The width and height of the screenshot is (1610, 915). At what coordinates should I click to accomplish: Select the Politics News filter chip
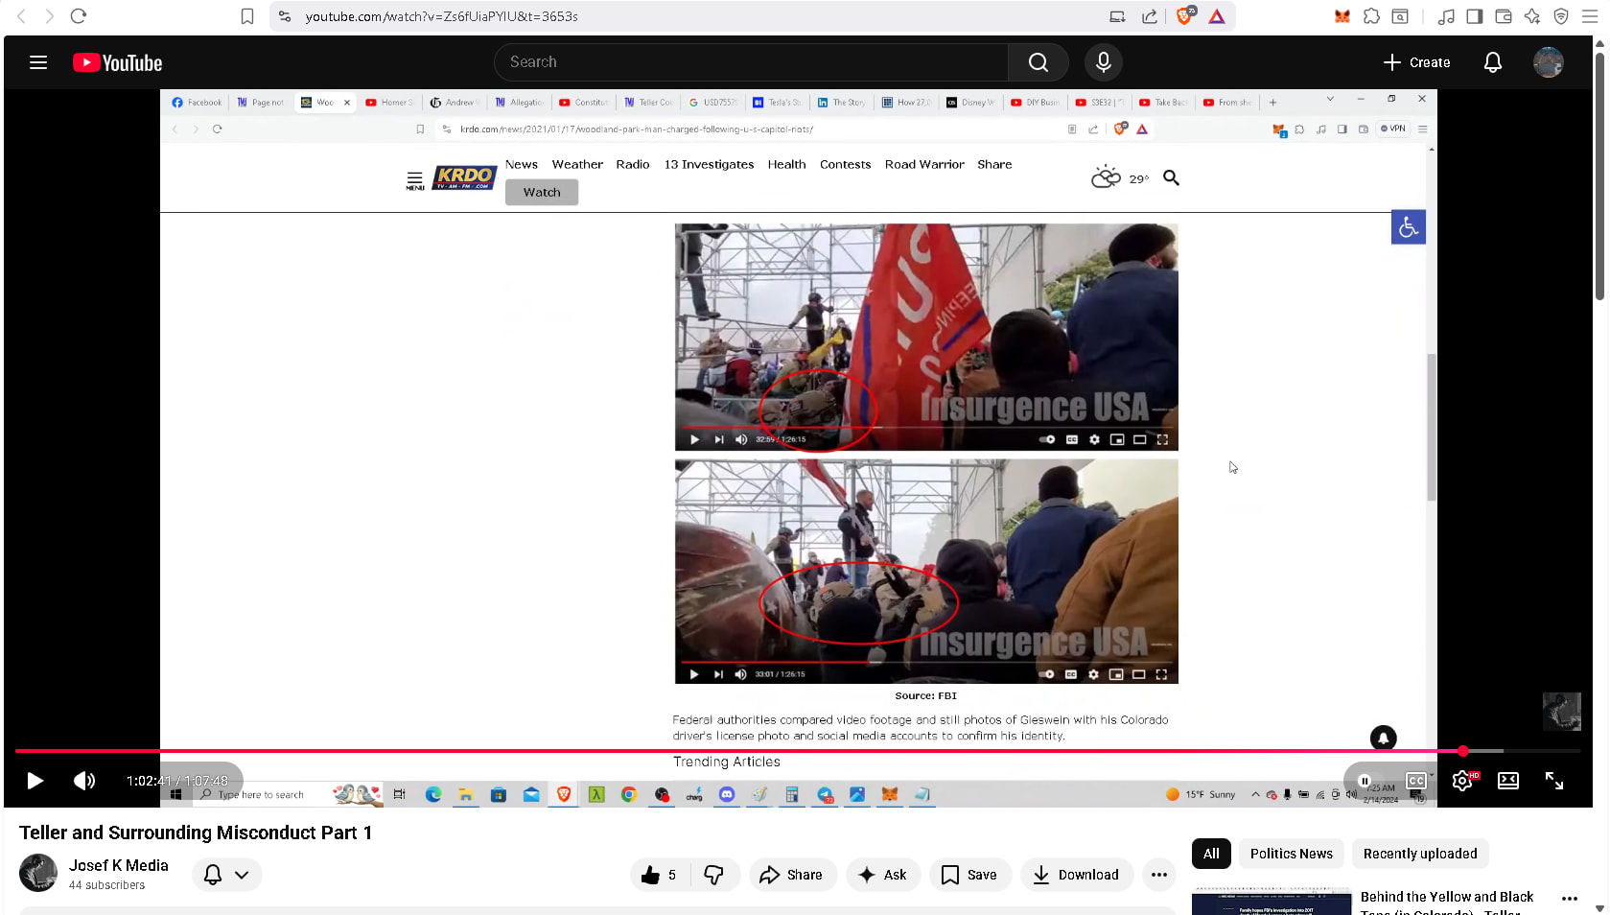[1291, 854]
